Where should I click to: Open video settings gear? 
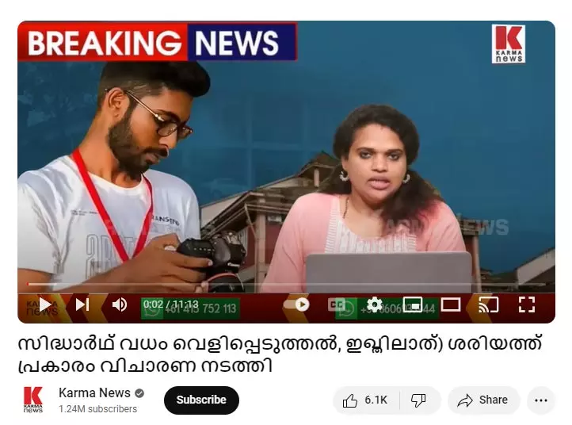(x=375, y=304)
